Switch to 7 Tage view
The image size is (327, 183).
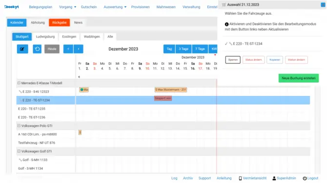[200, 49]
